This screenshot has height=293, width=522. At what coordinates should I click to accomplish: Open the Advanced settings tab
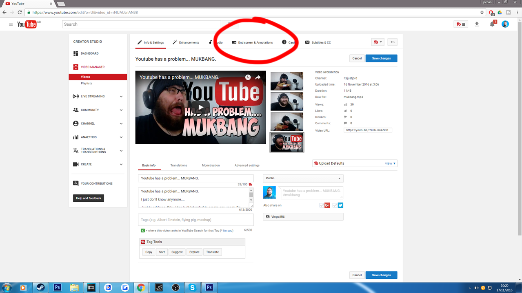247,165
